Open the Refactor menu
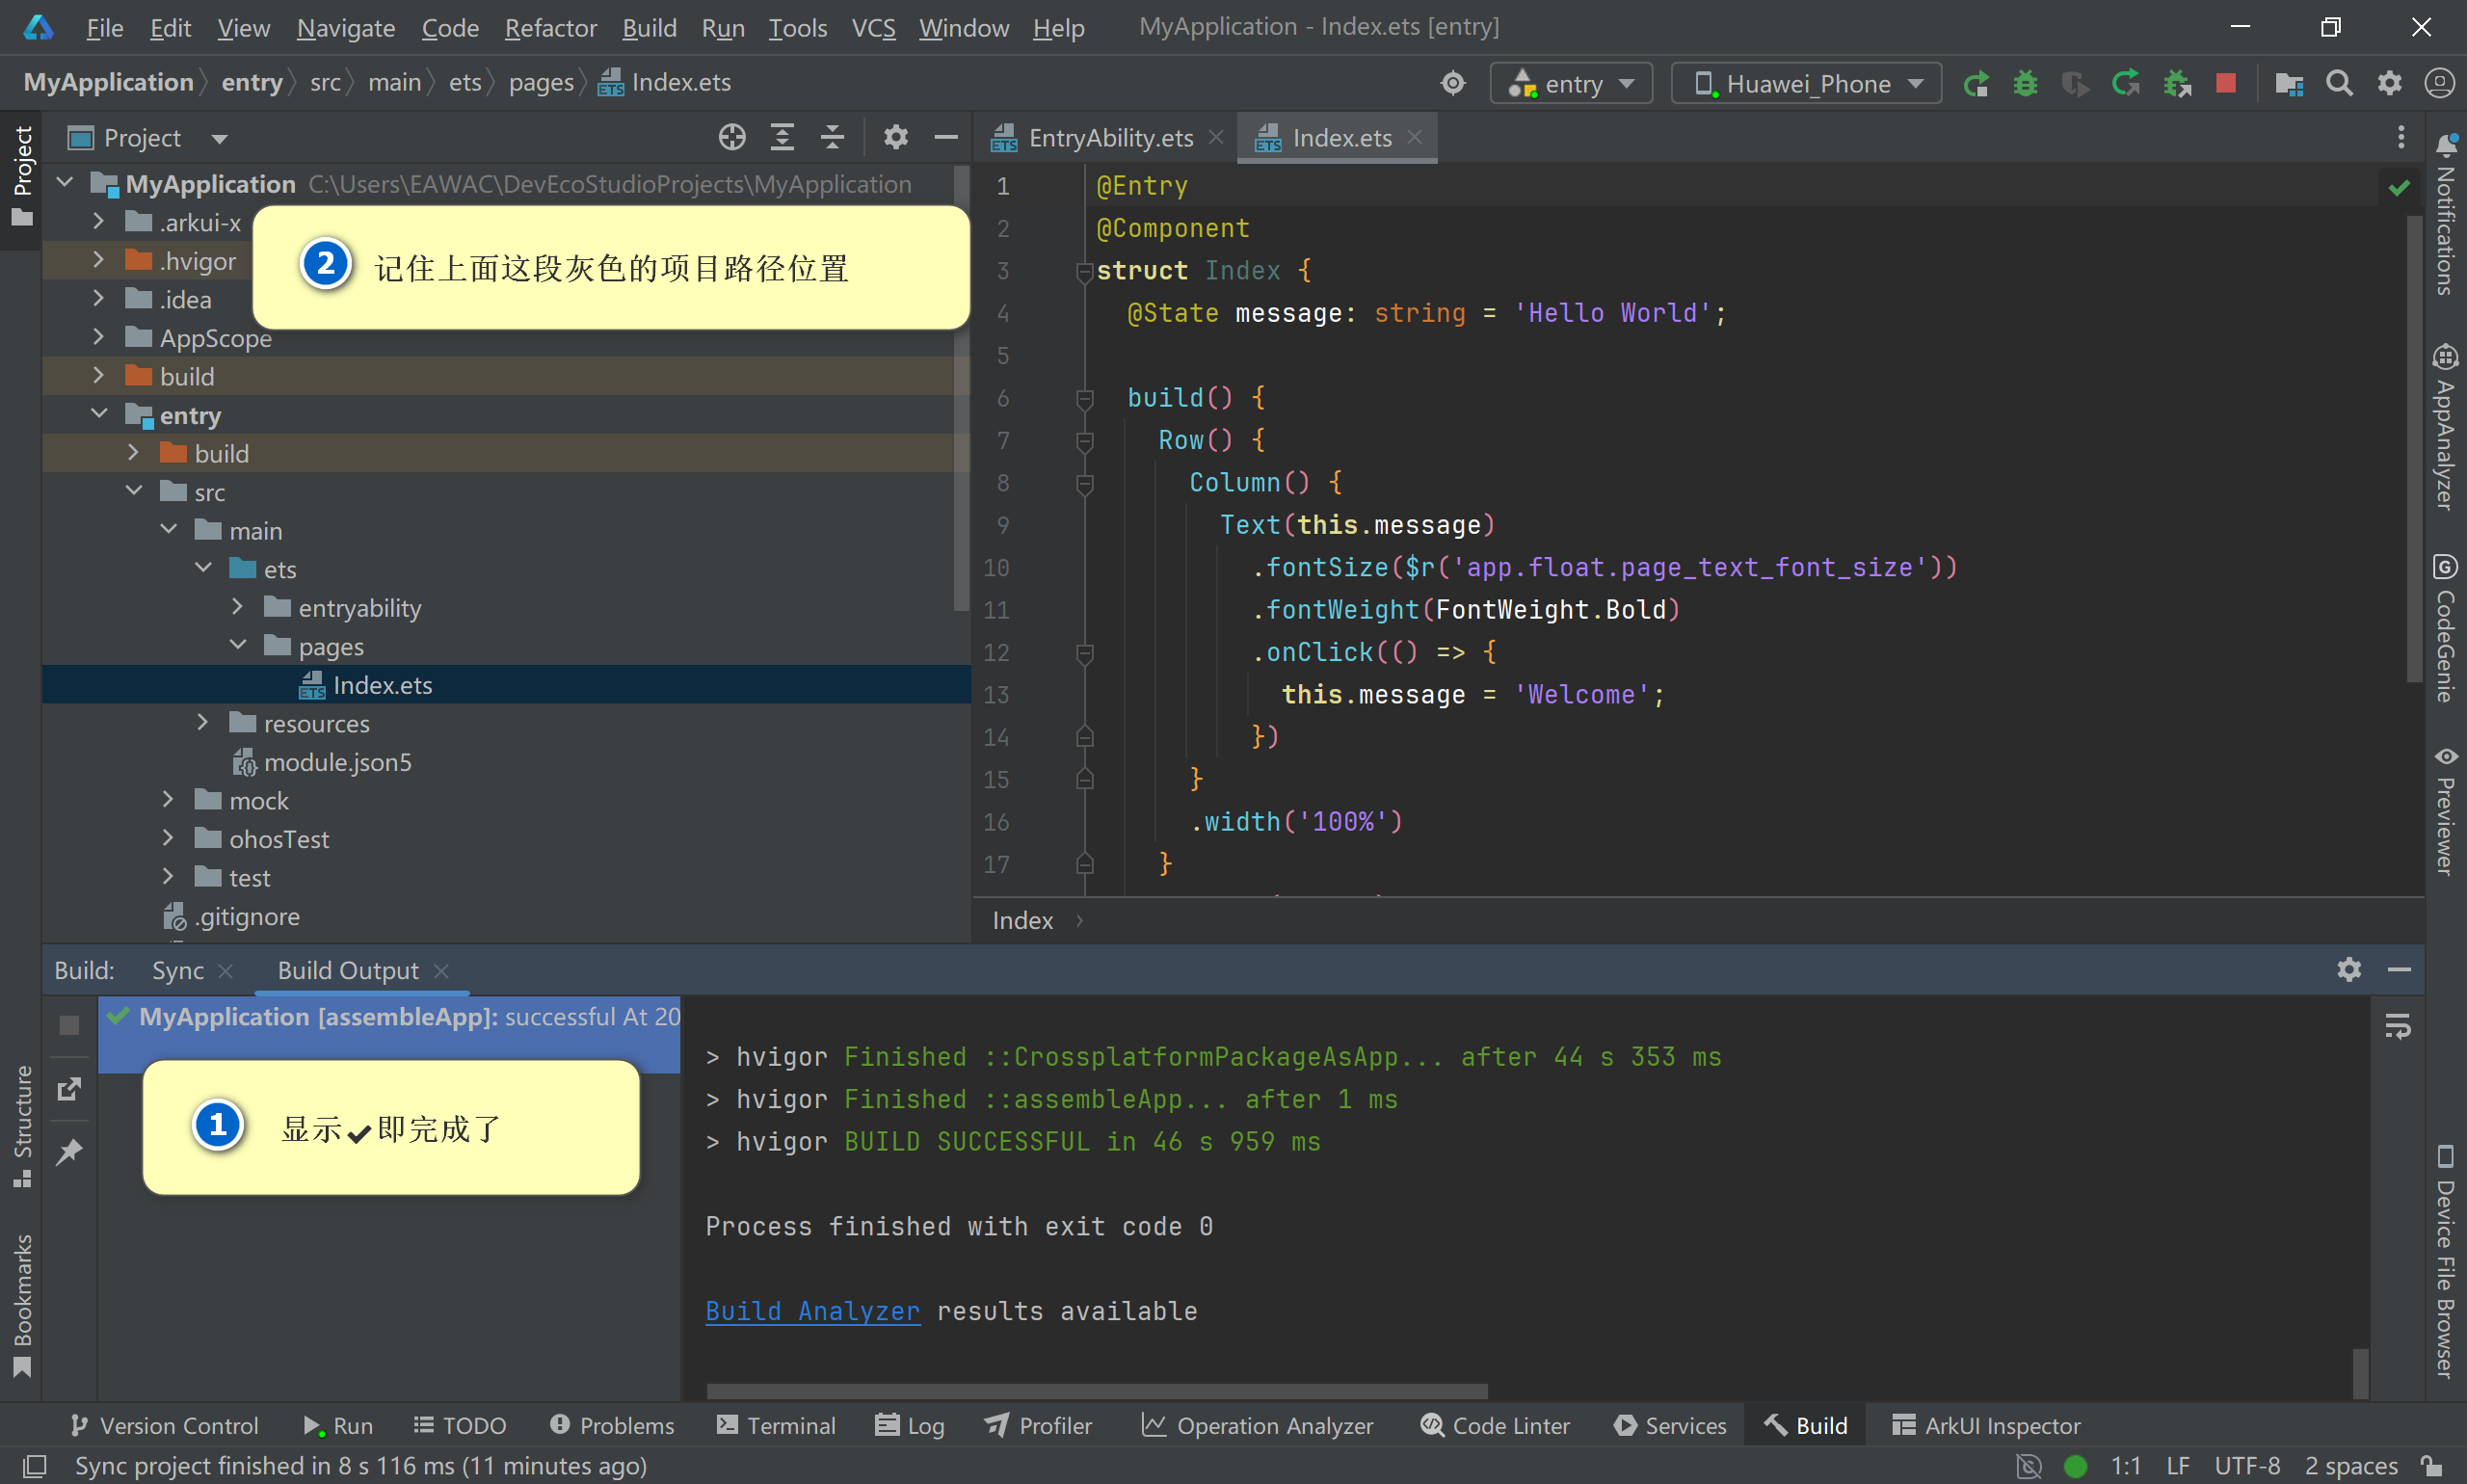Image resolution: width=2467 pixels, height=1484 pixels. 550,27
